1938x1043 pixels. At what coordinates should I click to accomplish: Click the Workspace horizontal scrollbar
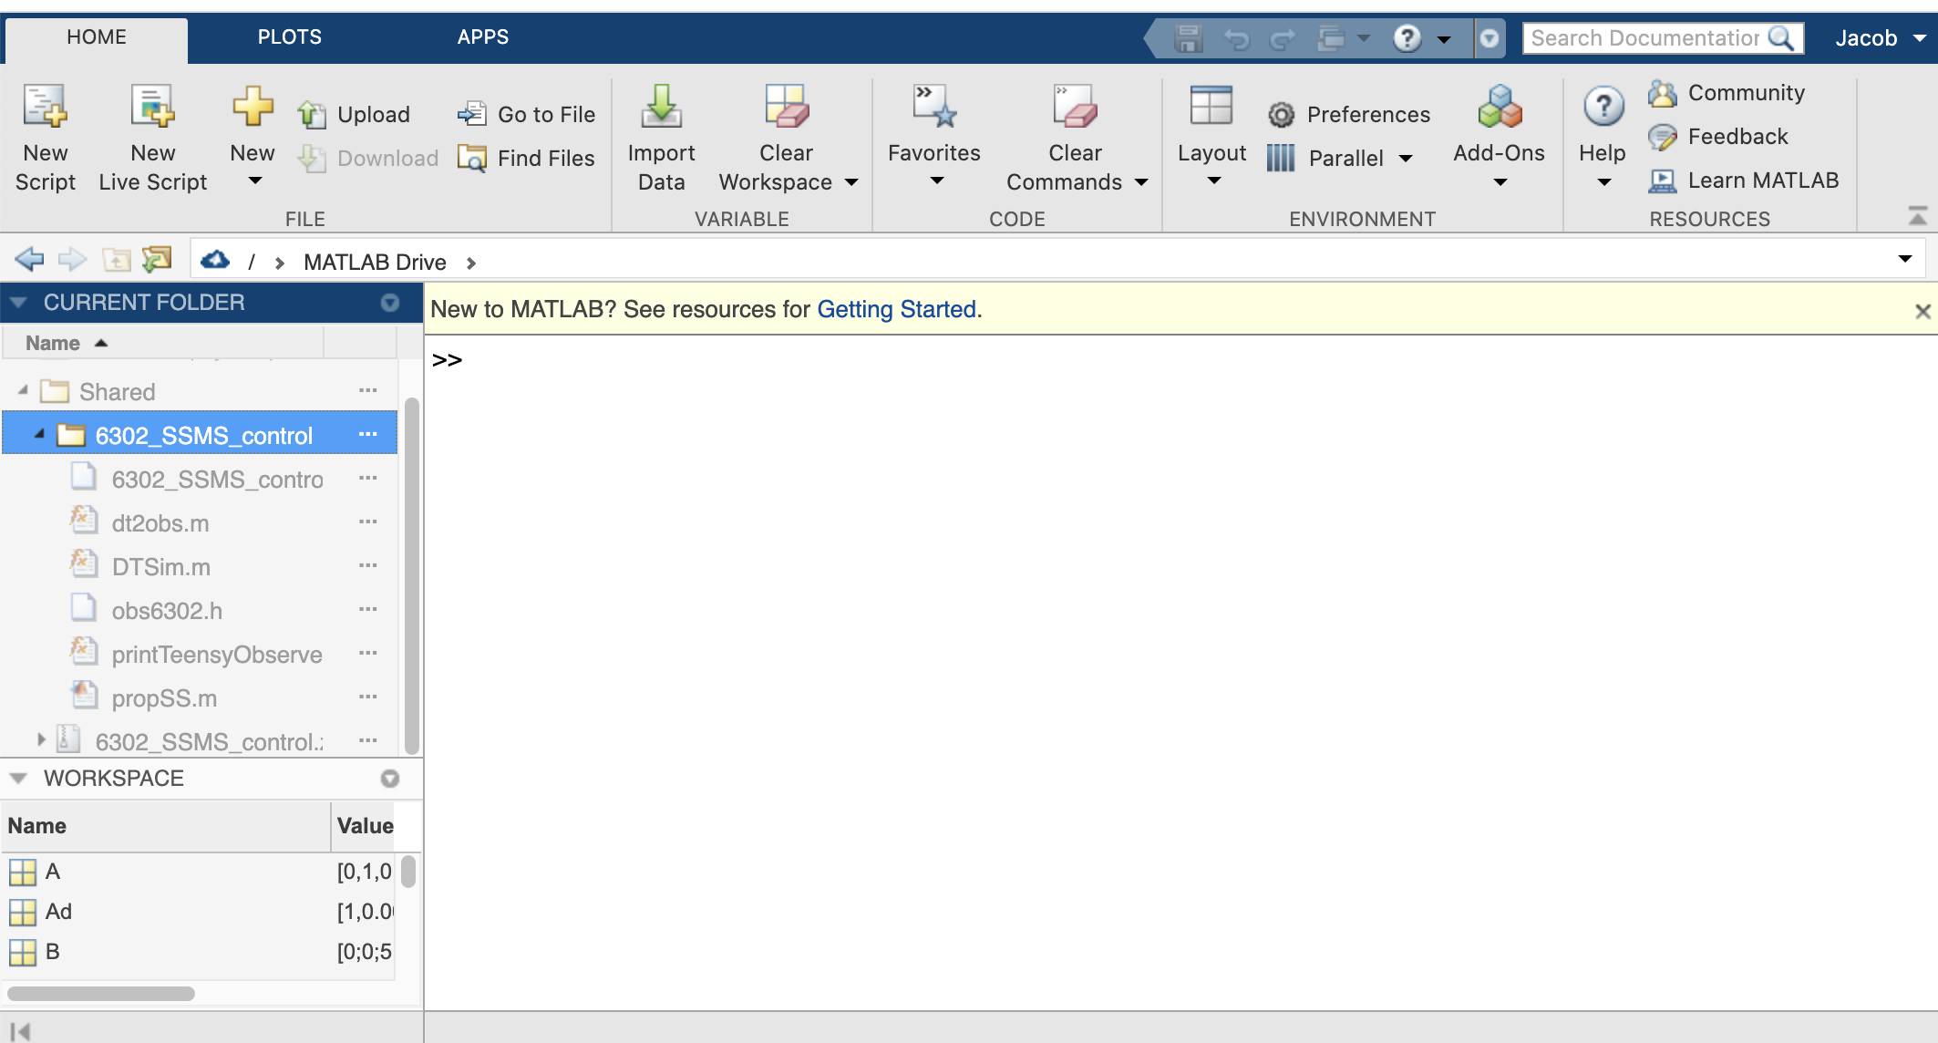(x=100, y=994)
